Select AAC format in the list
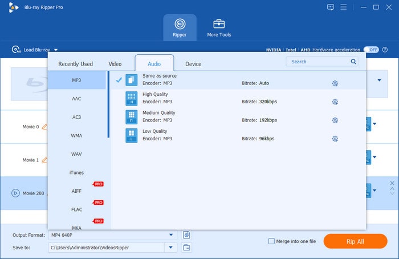 tap(76, 99)
